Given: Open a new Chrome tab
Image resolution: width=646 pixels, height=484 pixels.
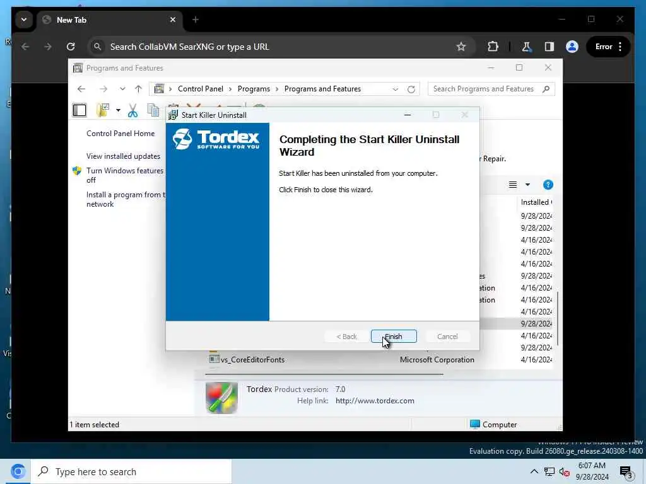Looking at the screenshot, I should (x=196, y=20).
